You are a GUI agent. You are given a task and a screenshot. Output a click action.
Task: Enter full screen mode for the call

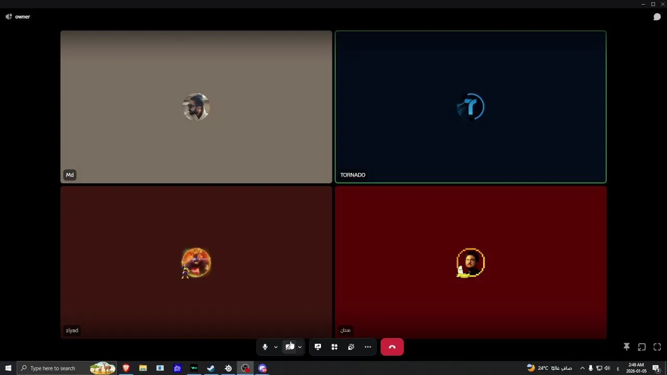pos(657,347)
